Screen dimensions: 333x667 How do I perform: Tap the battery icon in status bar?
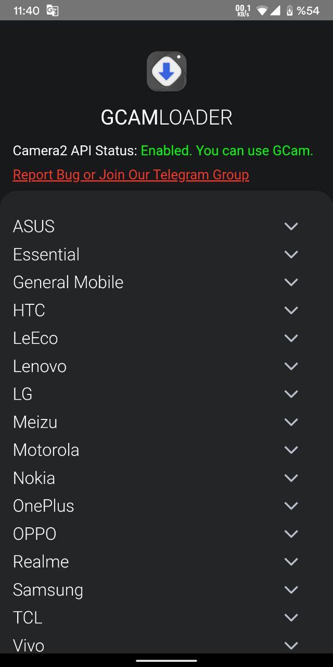290,10
